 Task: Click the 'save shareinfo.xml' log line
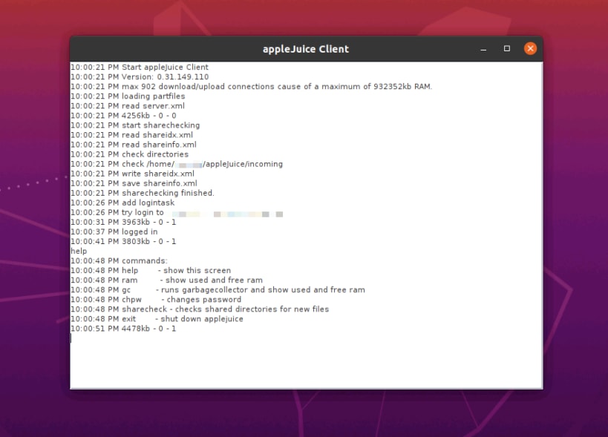tap(134, 183)
